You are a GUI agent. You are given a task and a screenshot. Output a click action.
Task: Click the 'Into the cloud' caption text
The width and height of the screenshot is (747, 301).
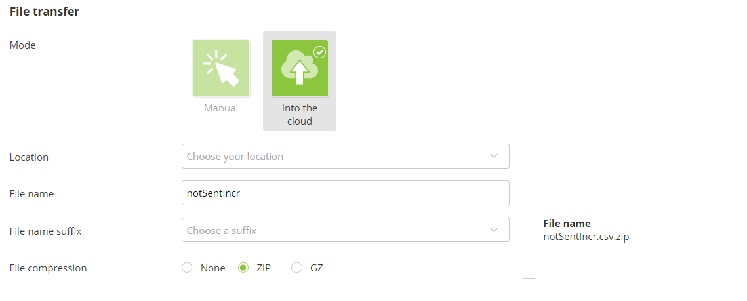tap(300, 114)
